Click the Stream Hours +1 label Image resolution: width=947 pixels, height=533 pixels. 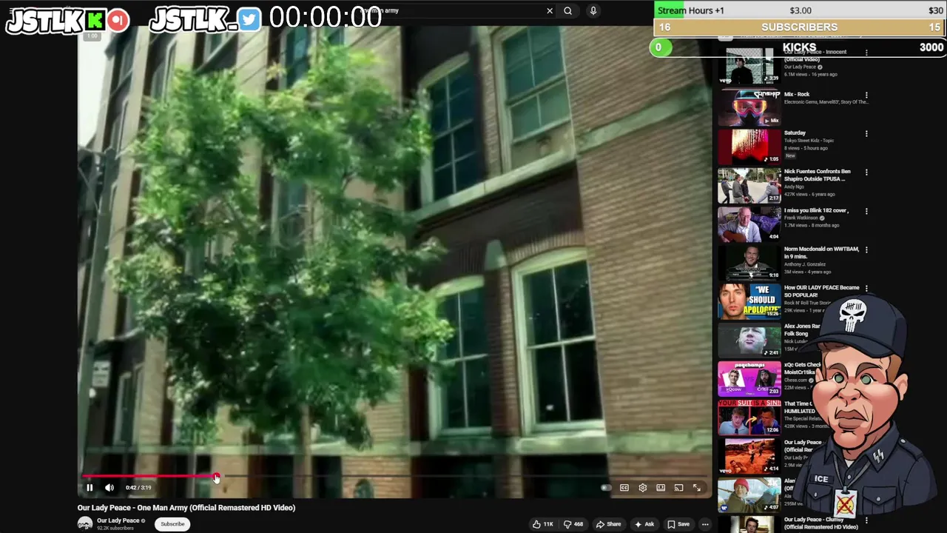691,10
